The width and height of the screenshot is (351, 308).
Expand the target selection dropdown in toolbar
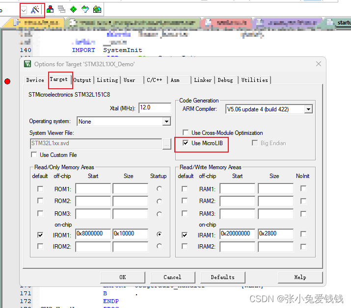[24, 10]
